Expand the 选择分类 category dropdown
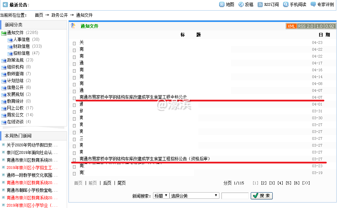 pos(195,196)
